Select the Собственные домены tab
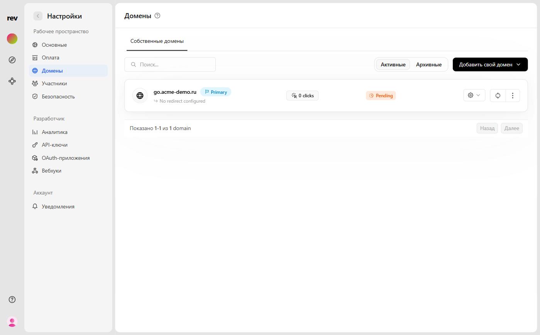The image size is (540, 335). pyautogui.click(x=157, y=41)
